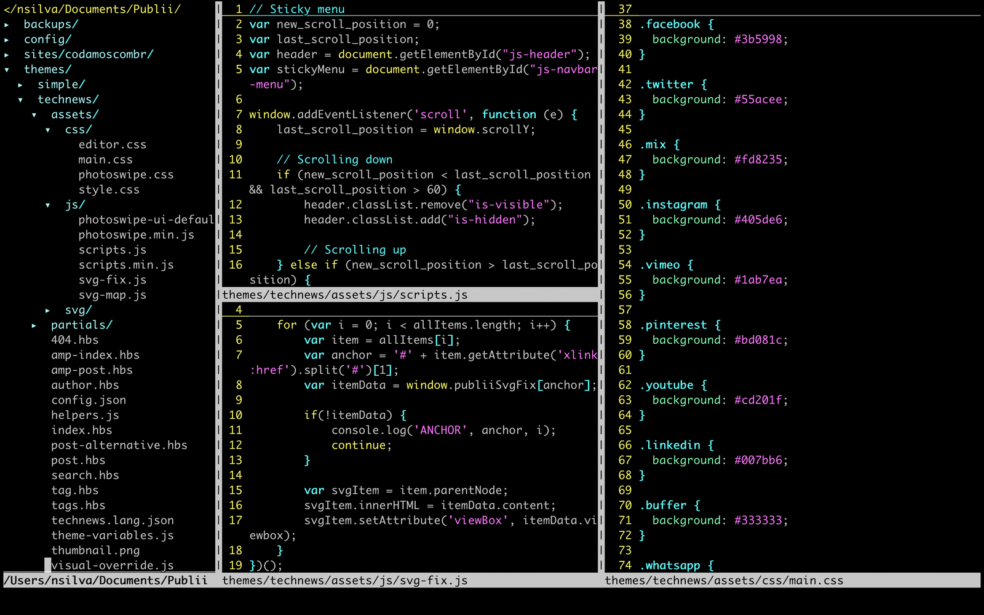Screen dimensions: 984x615
Task: Open main.css in the file tree
Action: click(105, 160)
